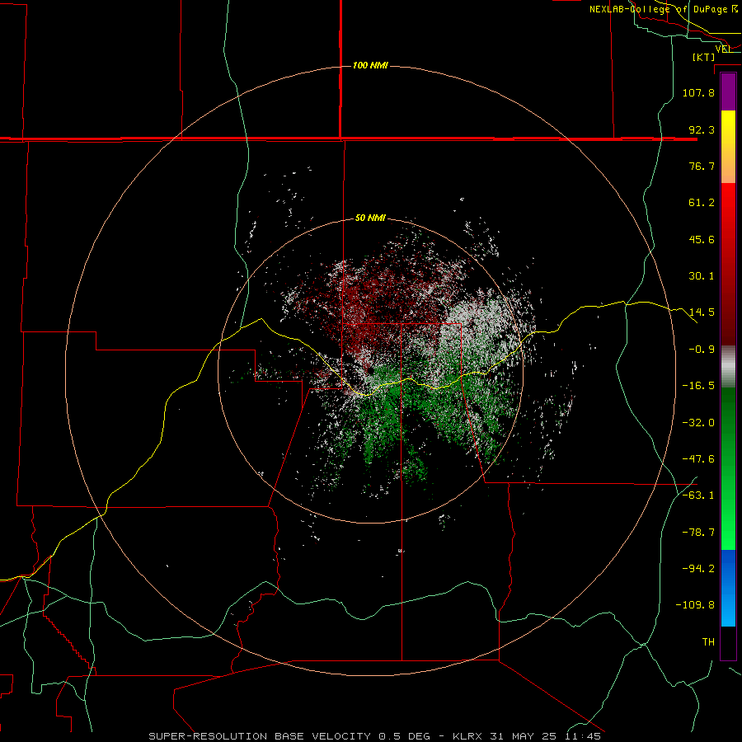Click the 14.5 velocity scale label
Viewport: 742px width, 742px height.
click(702, 312)
